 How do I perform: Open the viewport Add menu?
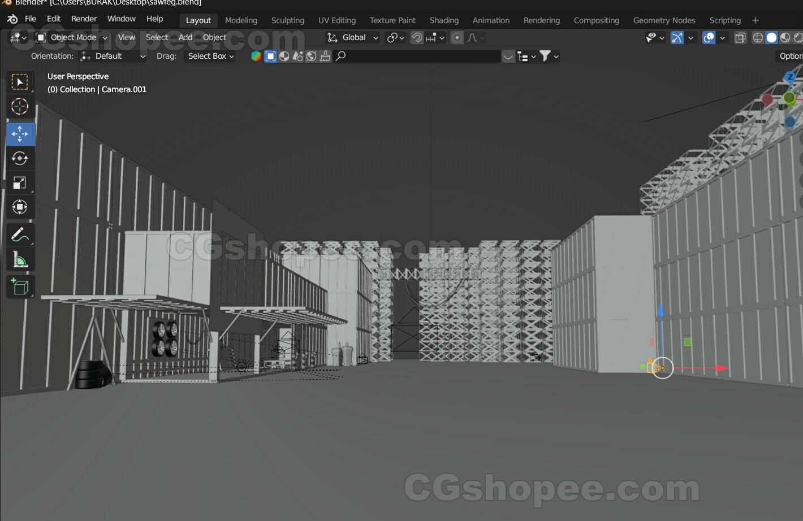tap(185, 37)
